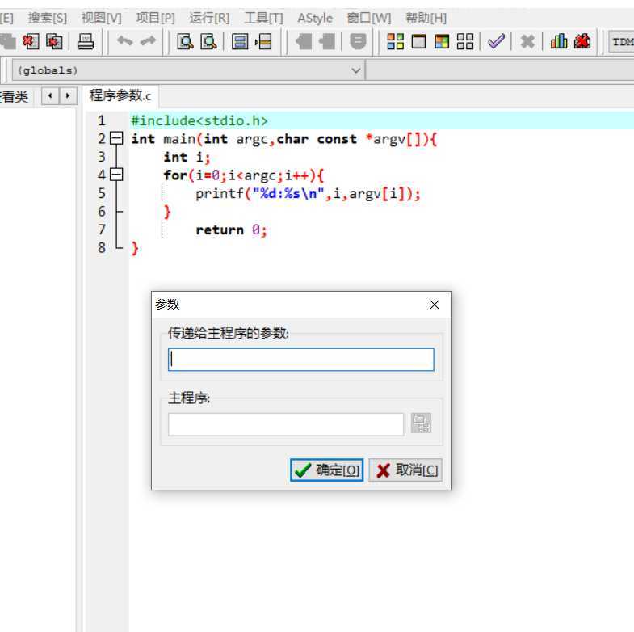Click the Delete profiling information icon
The image size is (634, 632).
pyautogui.click(x=582, y=41)
